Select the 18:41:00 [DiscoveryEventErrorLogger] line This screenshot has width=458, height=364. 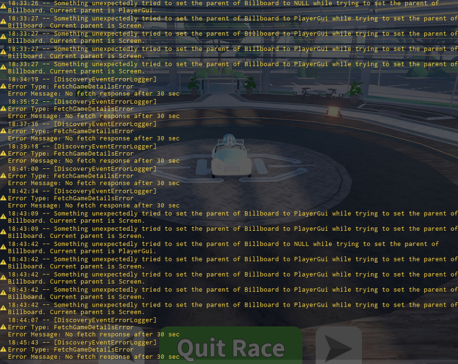click(x=82, y=169)
